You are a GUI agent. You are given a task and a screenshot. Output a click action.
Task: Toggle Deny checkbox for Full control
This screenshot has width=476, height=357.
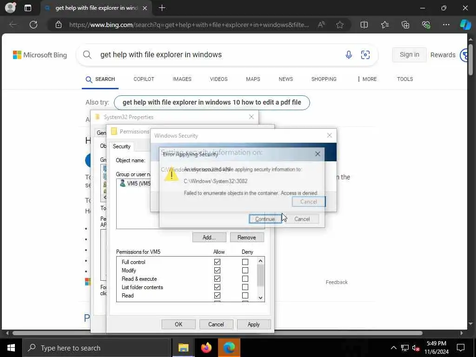(x=245, y=262)
